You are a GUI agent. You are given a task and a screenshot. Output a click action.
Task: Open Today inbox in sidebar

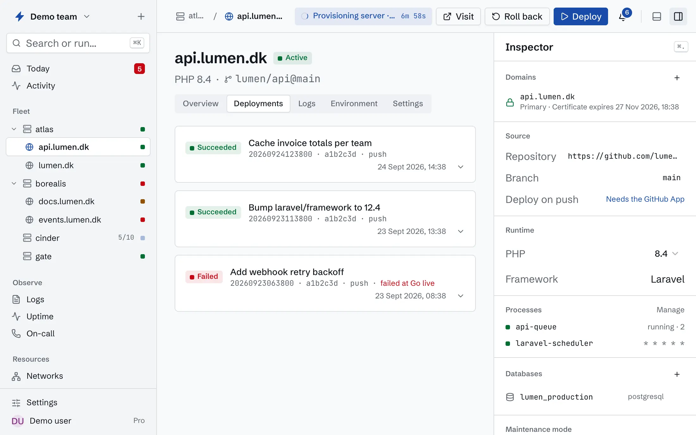(78, 69)
